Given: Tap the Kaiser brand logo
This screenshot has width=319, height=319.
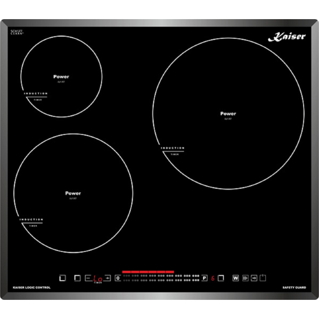Looking at the screenshot, I should point(287,37).
